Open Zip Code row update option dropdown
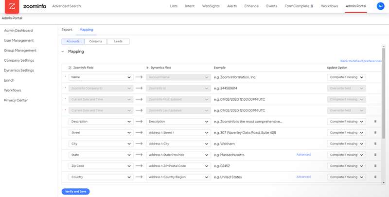389x197 pixels. (x=346, y=166)
